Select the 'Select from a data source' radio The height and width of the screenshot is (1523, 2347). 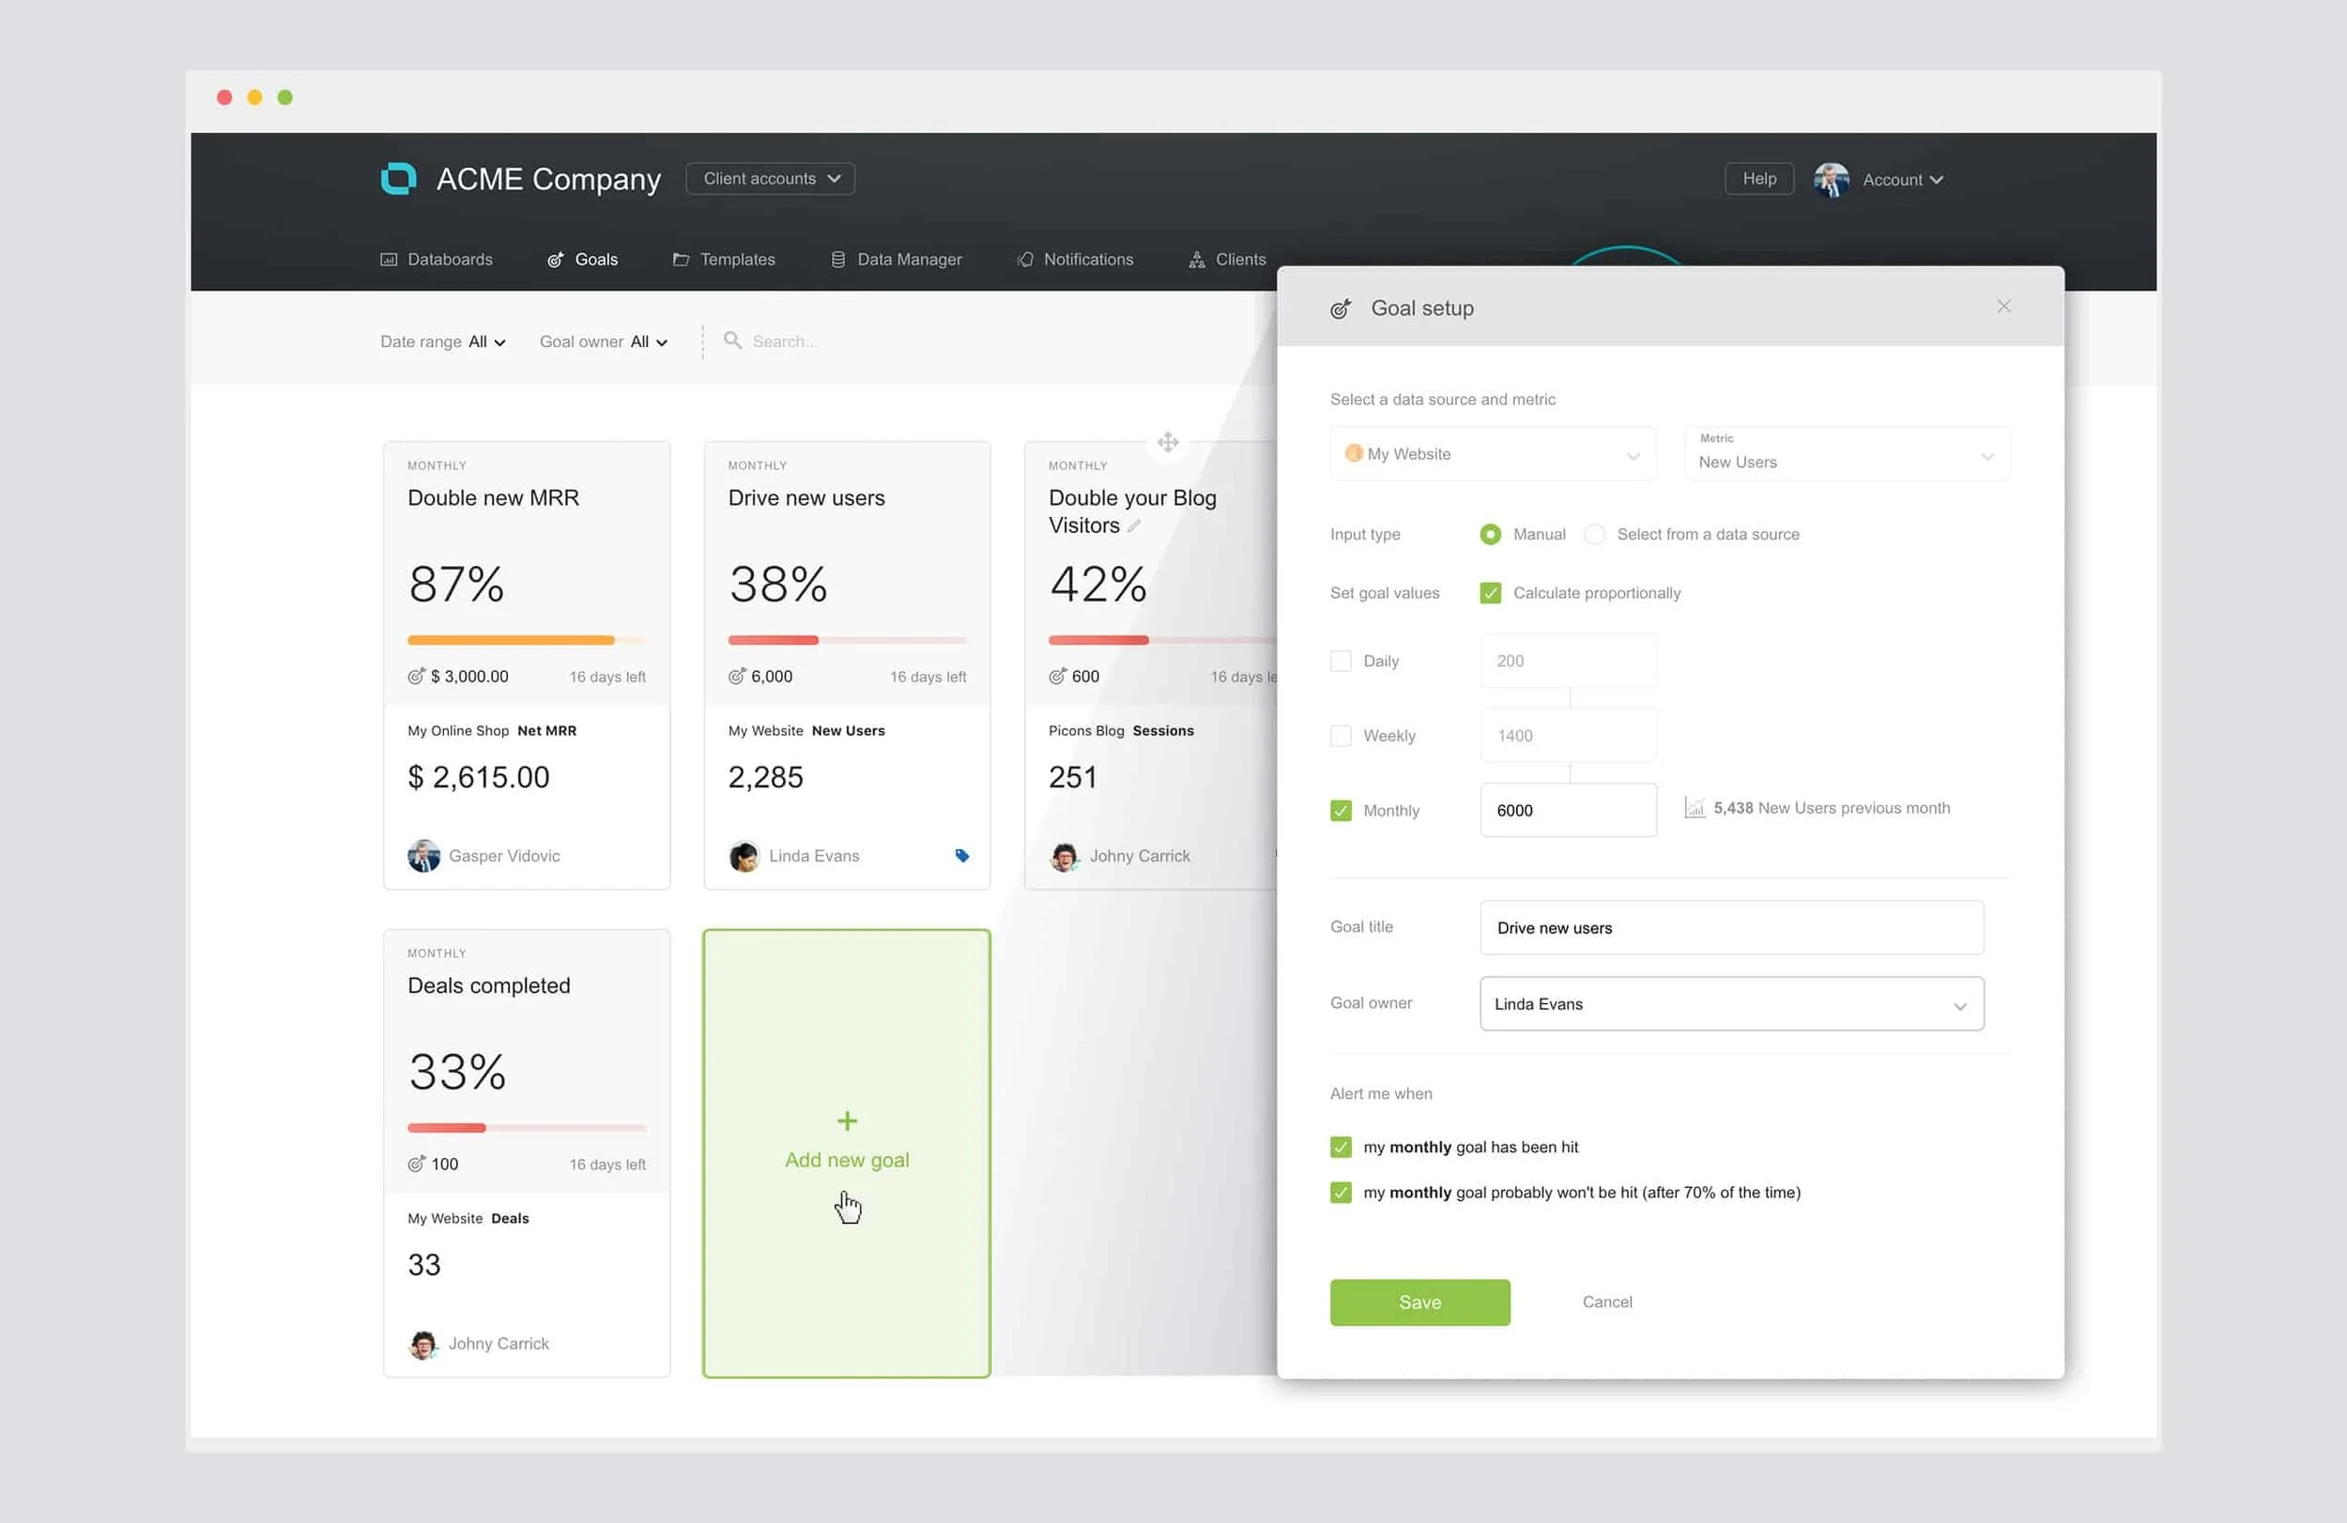pos(1593,534)
